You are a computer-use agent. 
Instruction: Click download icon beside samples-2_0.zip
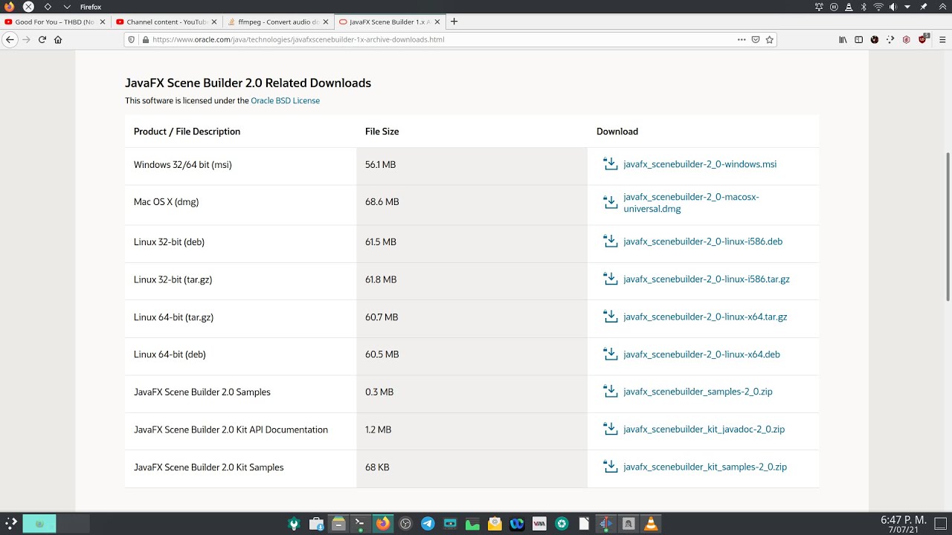click(611, 392)
